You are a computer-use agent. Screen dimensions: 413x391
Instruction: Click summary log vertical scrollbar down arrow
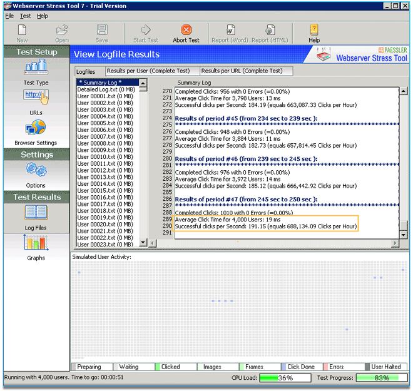(x=403, y=235)
